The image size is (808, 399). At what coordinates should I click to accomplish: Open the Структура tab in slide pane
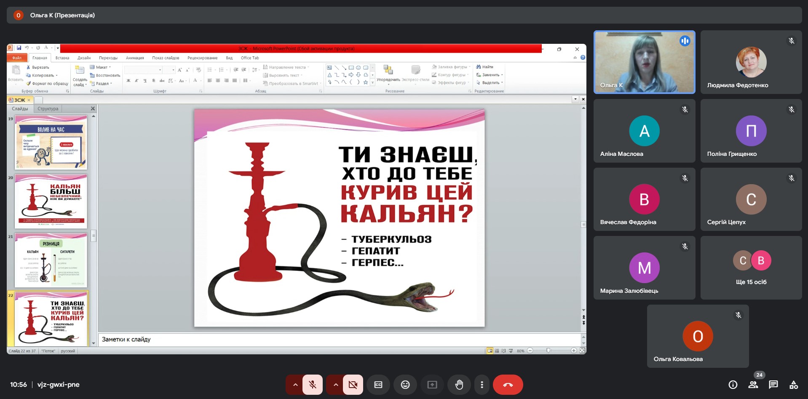[x=48, y=109]
